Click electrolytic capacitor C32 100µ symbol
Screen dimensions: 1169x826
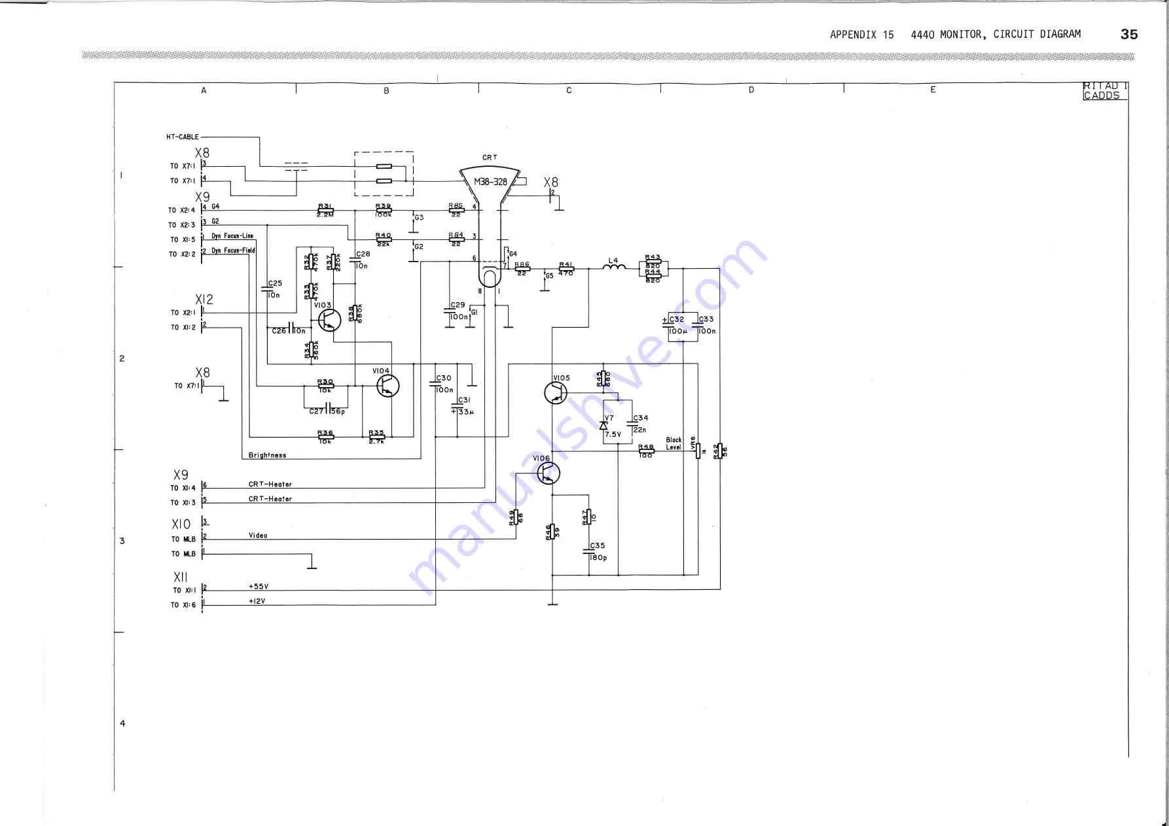668,325
